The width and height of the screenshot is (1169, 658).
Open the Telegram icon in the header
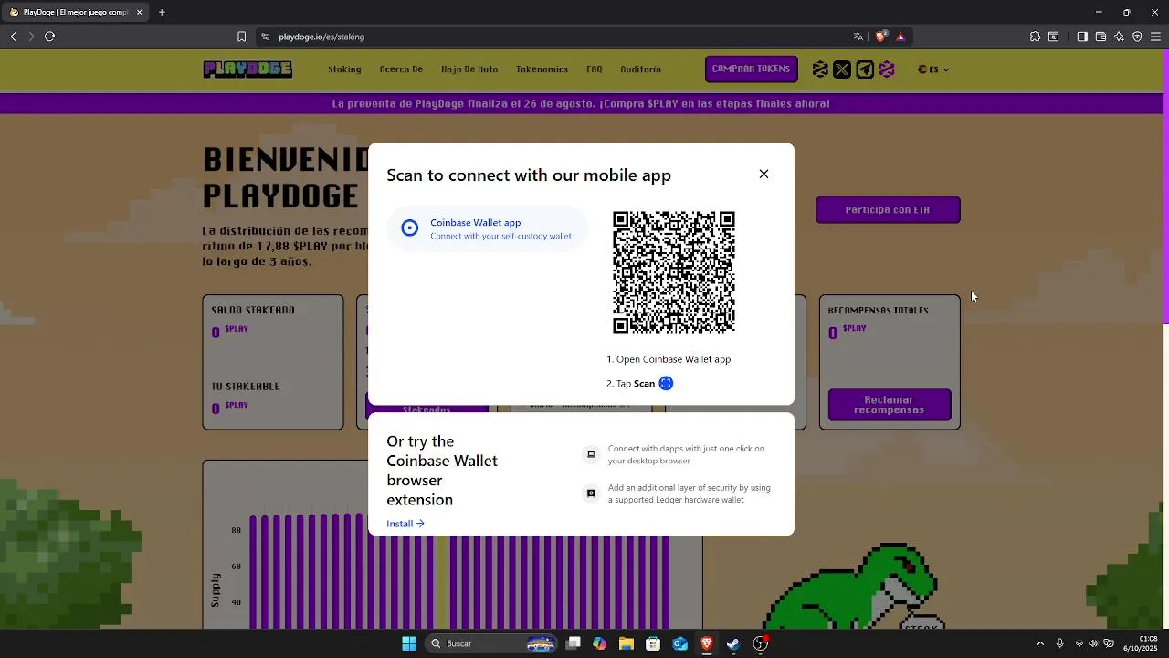click(865, 69)
